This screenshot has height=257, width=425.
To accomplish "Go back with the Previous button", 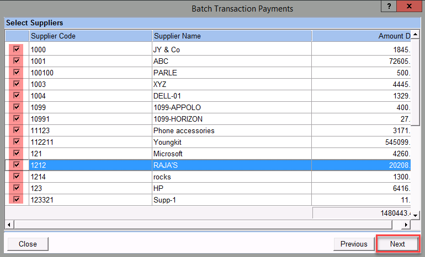I will coord(353,244).
